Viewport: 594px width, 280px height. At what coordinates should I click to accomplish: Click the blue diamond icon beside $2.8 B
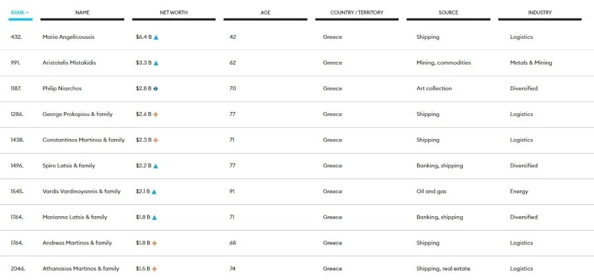[156, 89]
